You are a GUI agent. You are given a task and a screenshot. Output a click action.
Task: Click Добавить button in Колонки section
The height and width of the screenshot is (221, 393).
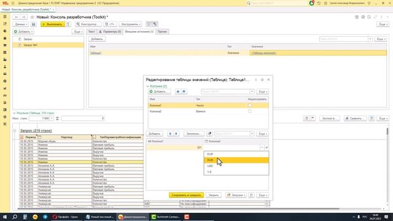159,91
